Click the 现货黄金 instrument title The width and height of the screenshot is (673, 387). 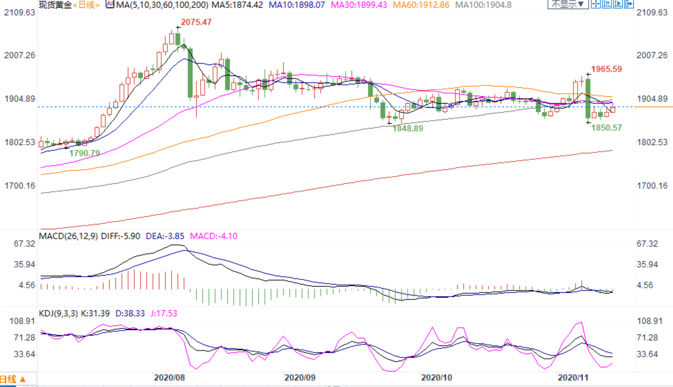pos(55,5)
